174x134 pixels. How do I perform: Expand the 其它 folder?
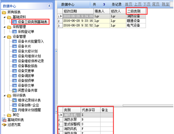coord(5,115)
